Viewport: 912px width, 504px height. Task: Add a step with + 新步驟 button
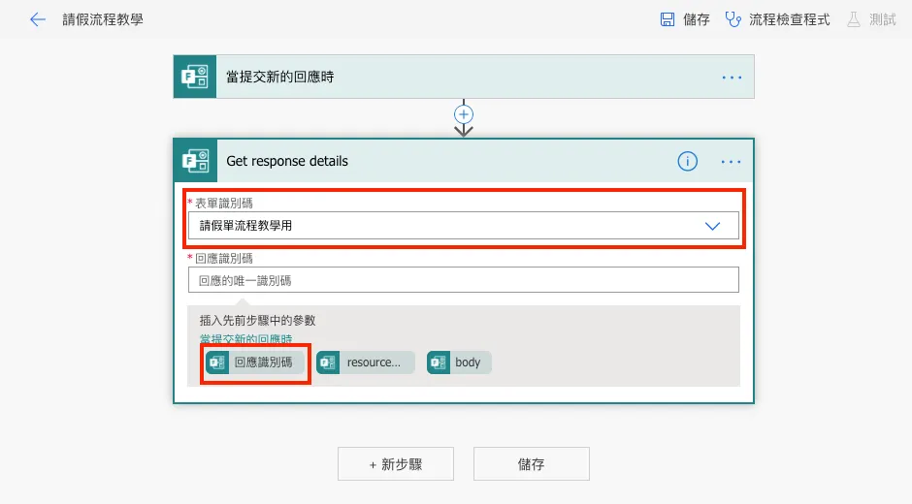pyautogui.click(x=396, y=464)
